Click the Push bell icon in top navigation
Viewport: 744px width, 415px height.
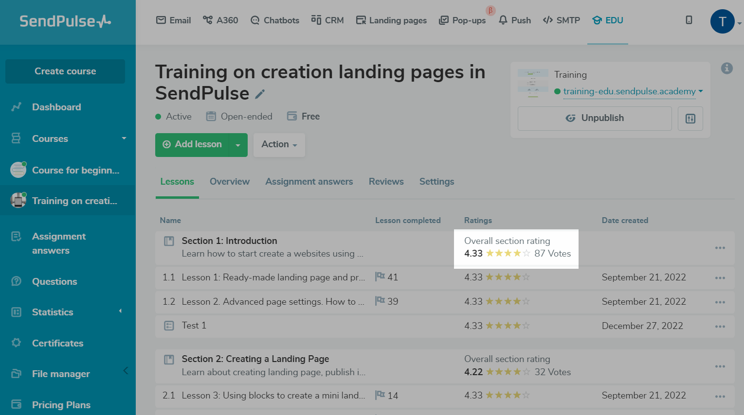514,20
